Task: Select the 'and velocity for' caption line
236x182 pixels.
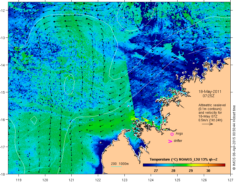Action: (x=210, y=113)
